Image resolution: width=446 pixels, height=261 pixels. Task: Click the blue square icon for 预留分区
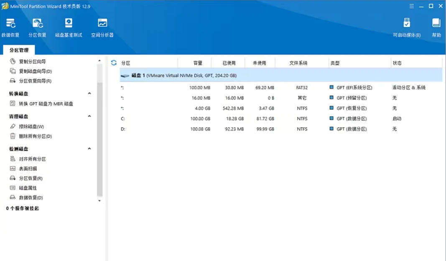coord(331,98)
